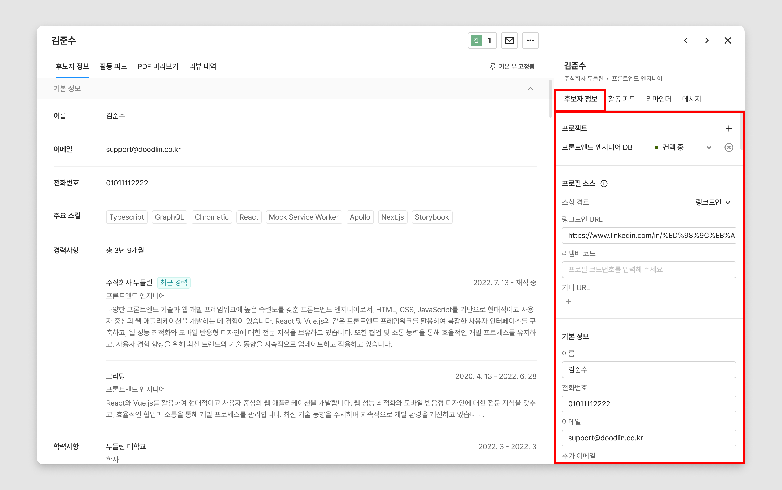The image size is (782, 490).
Task: Click the 전화번호 input in side panel
Action: click(x=649, y=404)
